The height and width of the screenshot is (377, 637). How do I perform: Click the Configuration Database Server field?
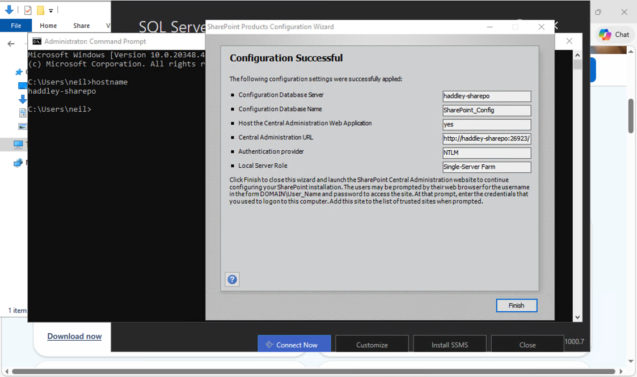point(487,96)
